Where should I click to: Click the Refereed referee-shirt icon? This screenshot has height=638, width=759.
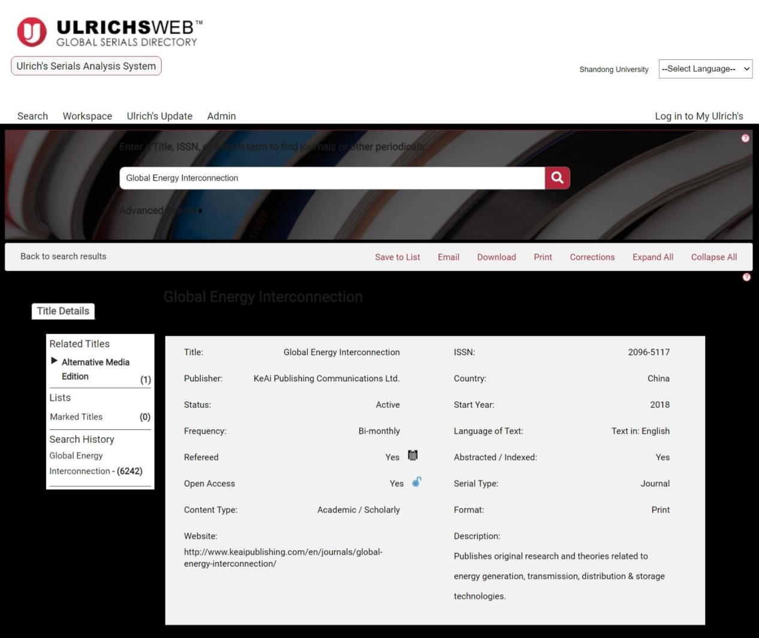(x=413, y=456)
